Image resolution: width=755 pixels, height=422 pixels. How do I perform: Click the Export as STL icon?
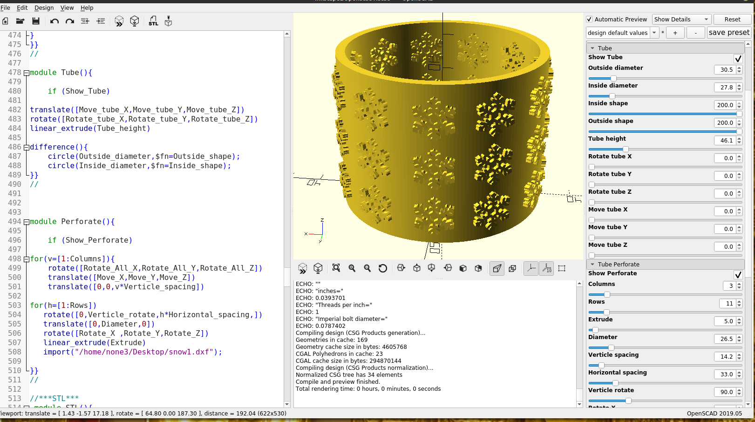(153, 21)
